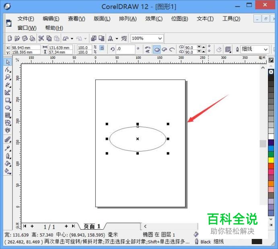
Task: Select the Zoom magnifier tool
Action: tap(8, 77)
